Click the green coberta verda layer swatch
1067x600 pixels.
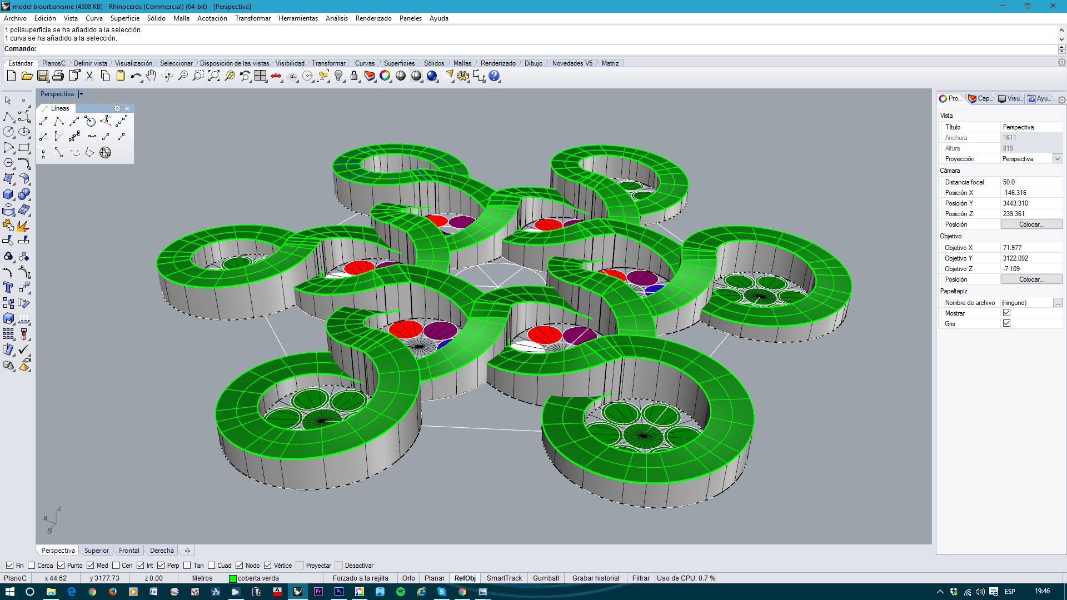click(233, 578)
